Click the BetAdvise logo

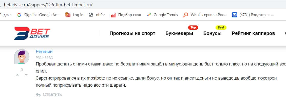point(32,33)
